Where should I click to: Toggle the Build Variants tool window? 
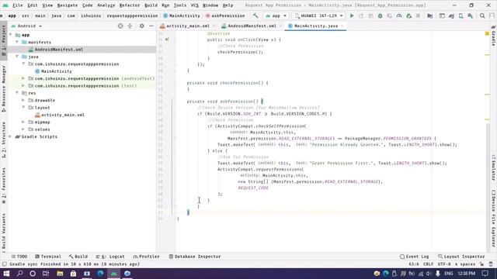pyautogui.click(x=3, y=232)
